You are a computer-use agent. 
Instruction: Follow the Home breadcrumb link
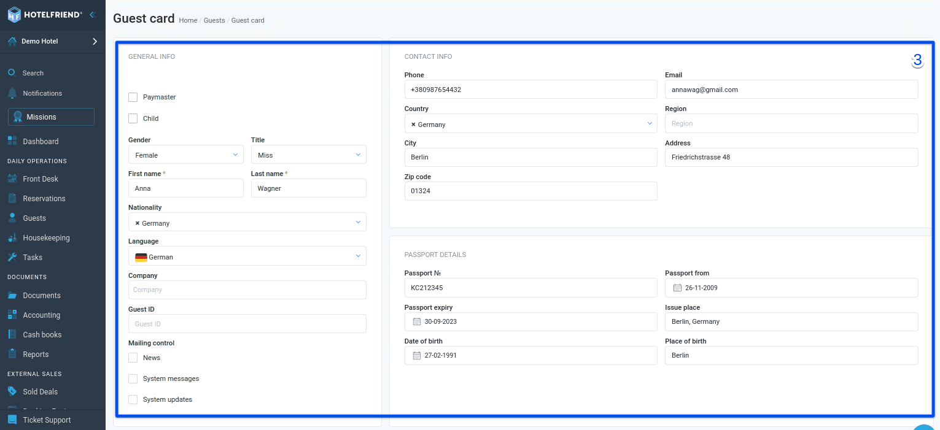point(188,20)
